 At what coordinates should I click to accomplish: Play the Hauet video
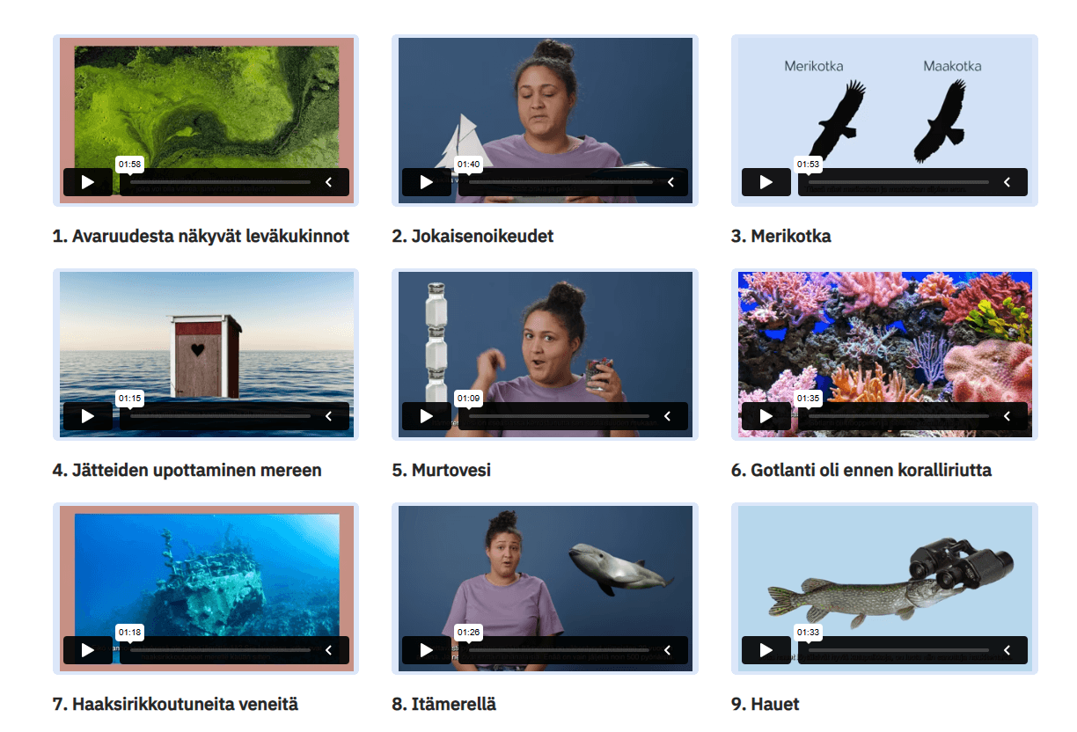[766, 650]
